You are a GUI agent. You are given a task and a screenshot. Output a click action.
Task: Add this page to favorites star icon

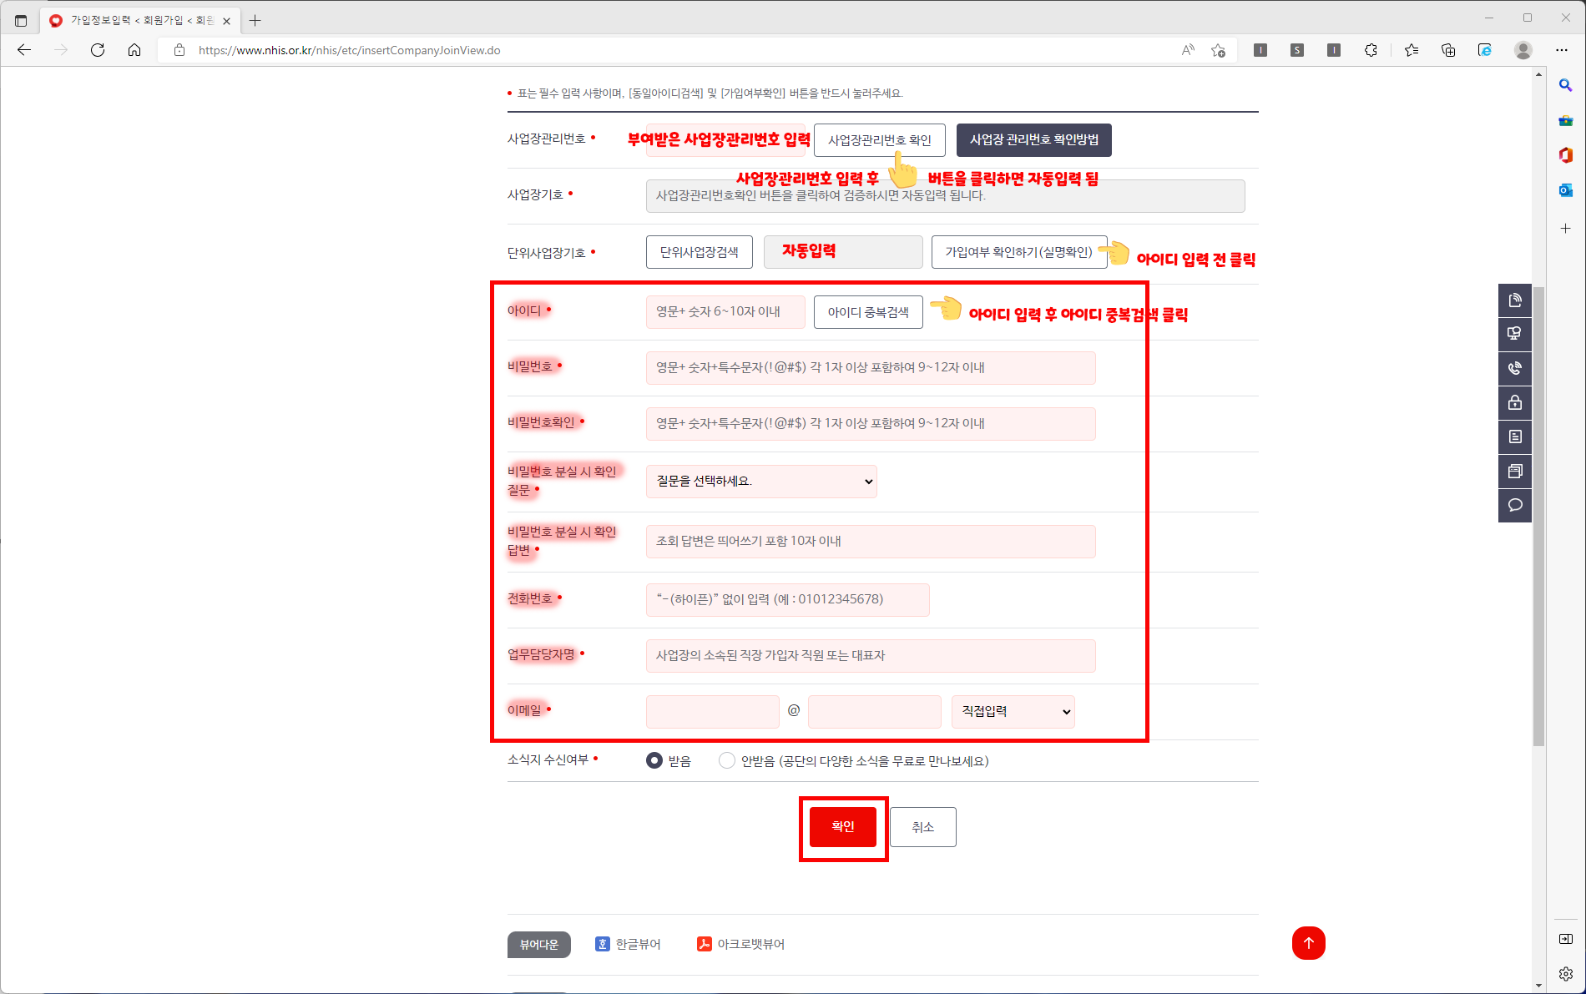click(1219, 50)
